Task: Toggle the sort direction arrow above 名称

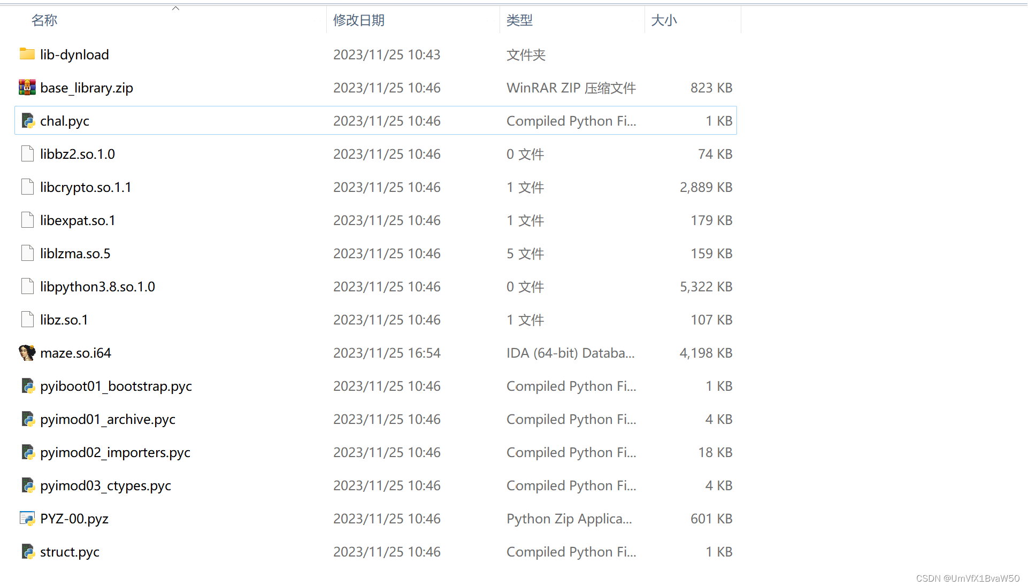Action: (x=175, y=7)
